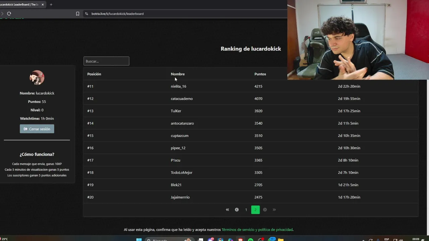This screenshot has height=241, width=429.
Task: Select the Posición column header
Action: coord(94,74)
